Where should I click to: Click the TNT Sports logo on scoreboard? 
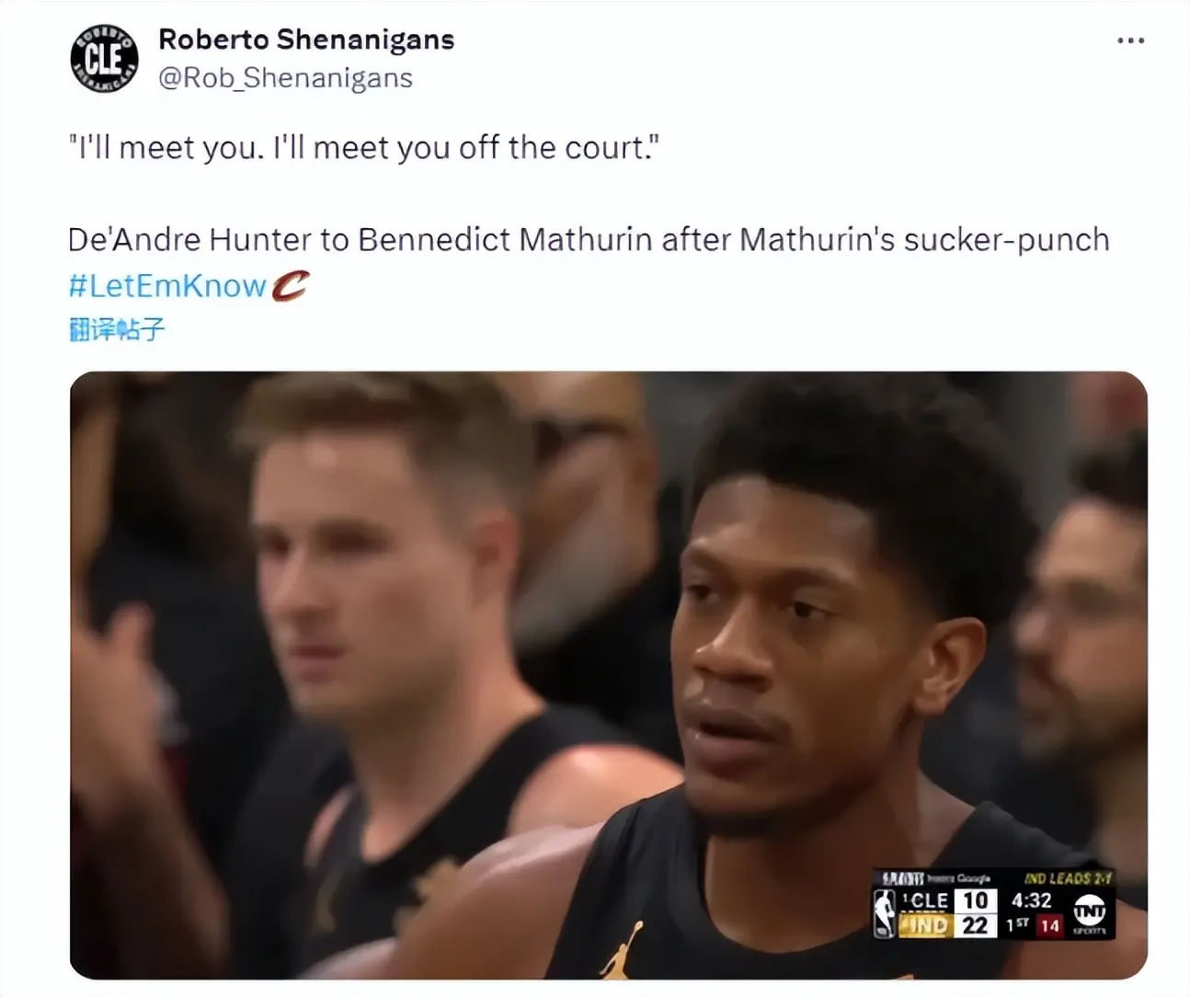point(1089,913)
